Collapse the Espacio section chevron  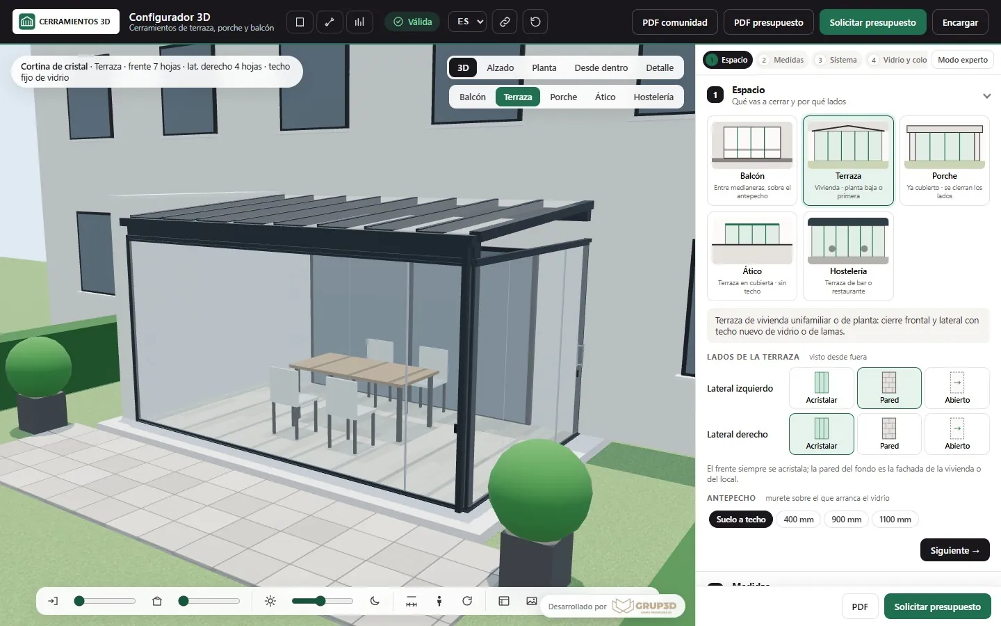click(x=986, y=96)
